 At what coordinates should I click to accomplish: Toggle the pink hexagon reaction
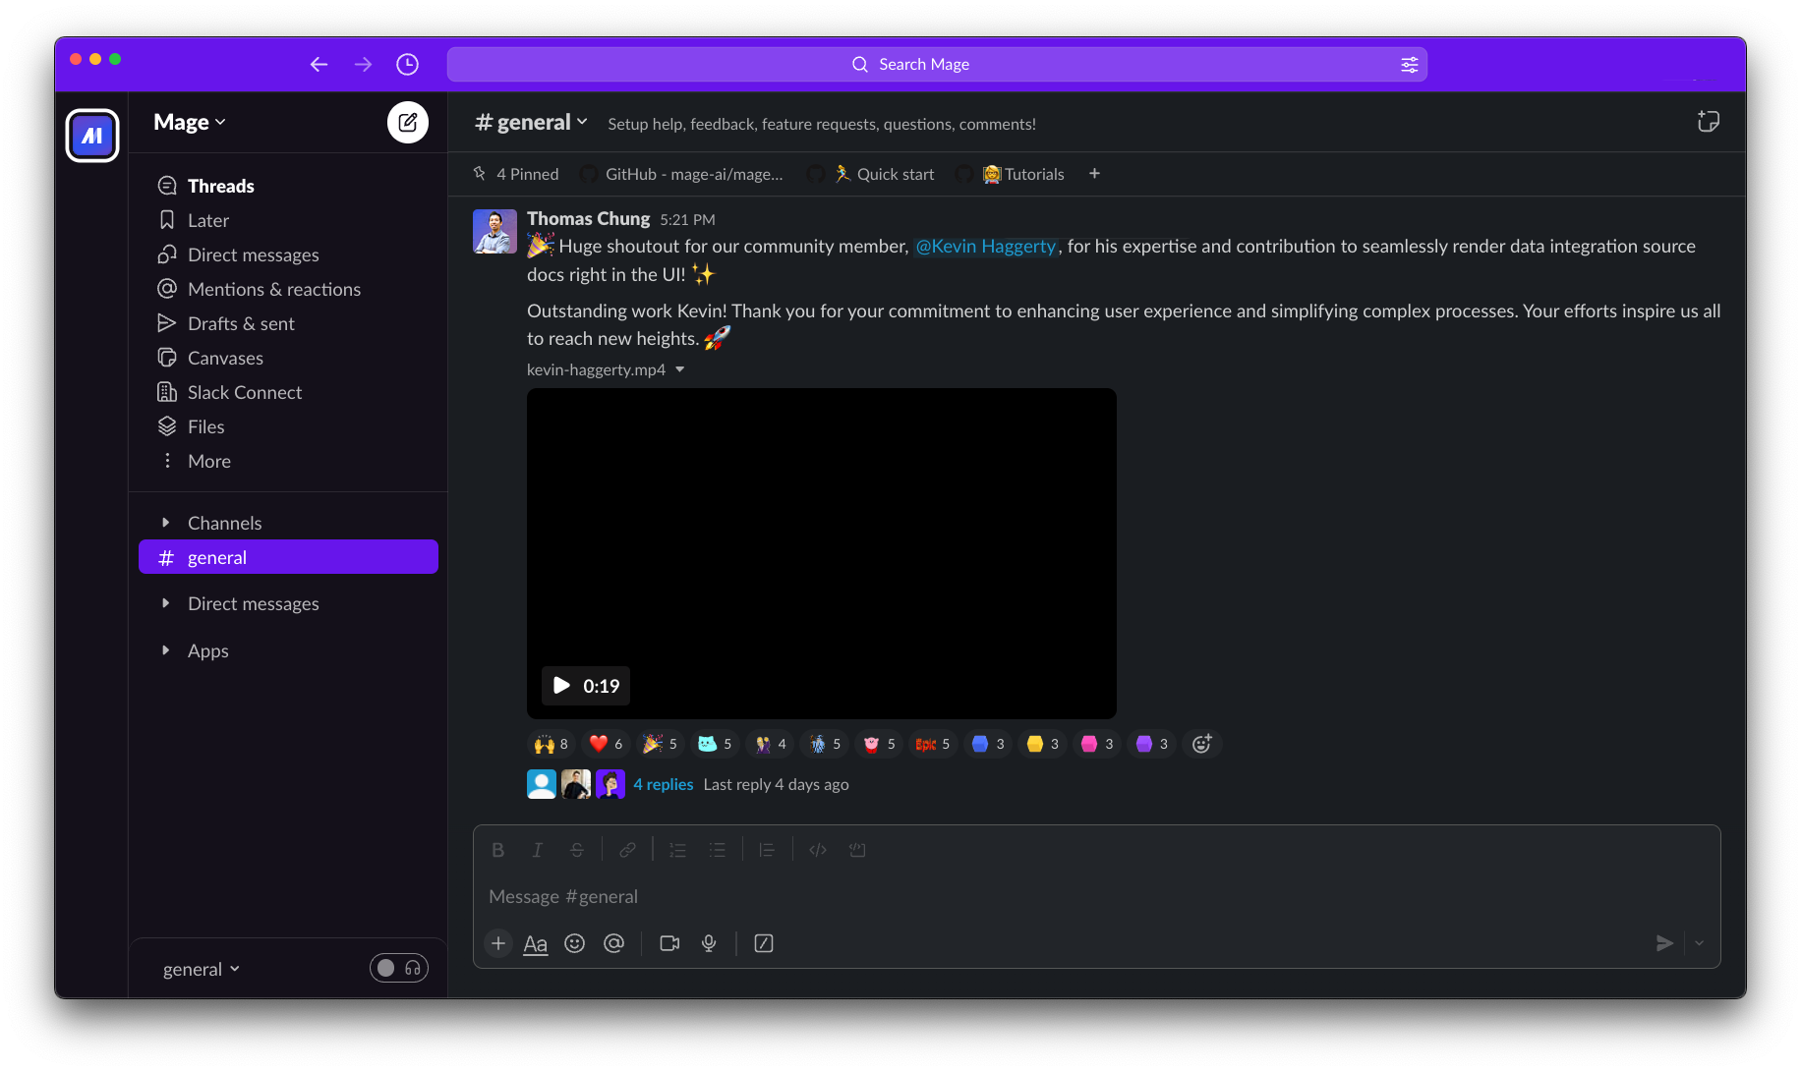click(1097, 744)
